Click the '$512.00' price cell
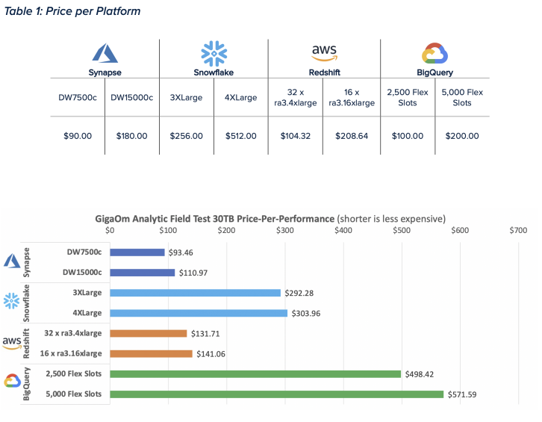Image resolution: width=542 pixels, height=422 pixels. click(x=240, y=136)
